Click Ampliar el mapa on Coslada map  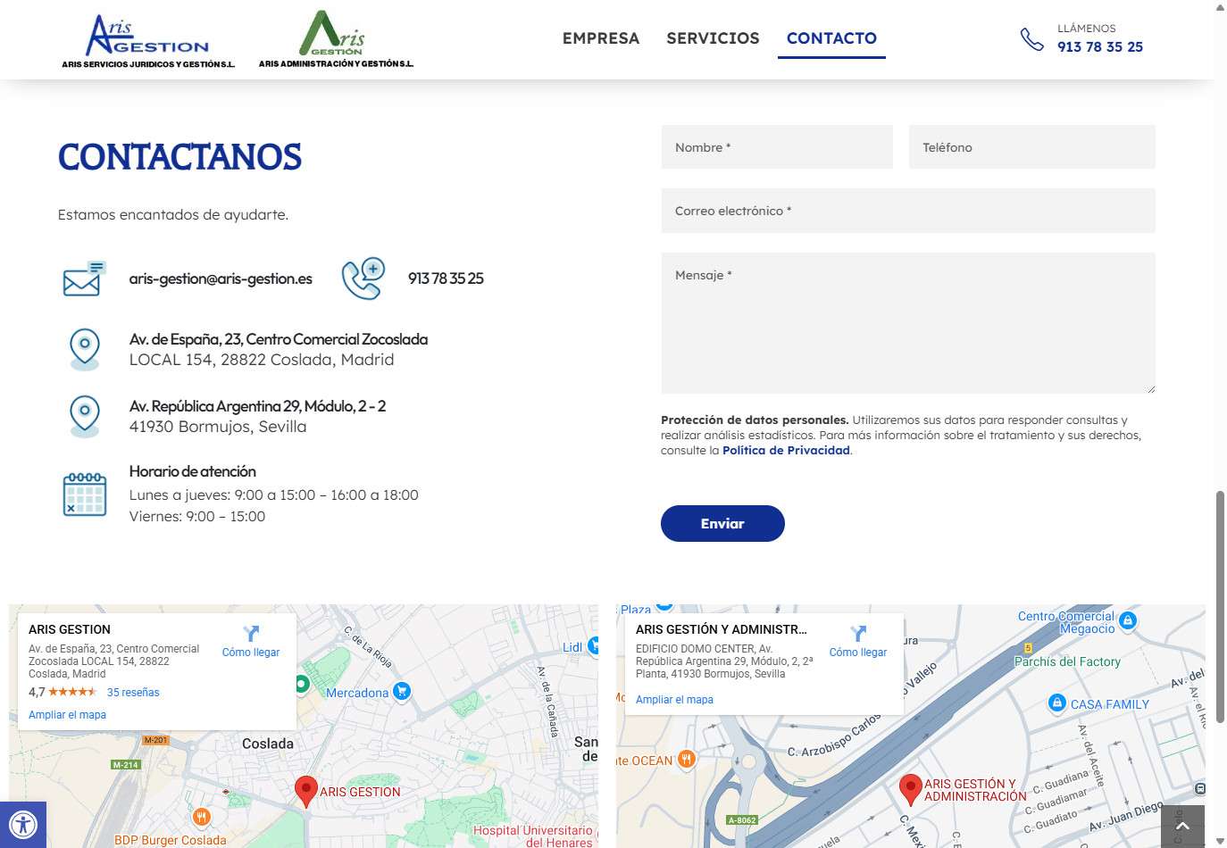(67, 715)
